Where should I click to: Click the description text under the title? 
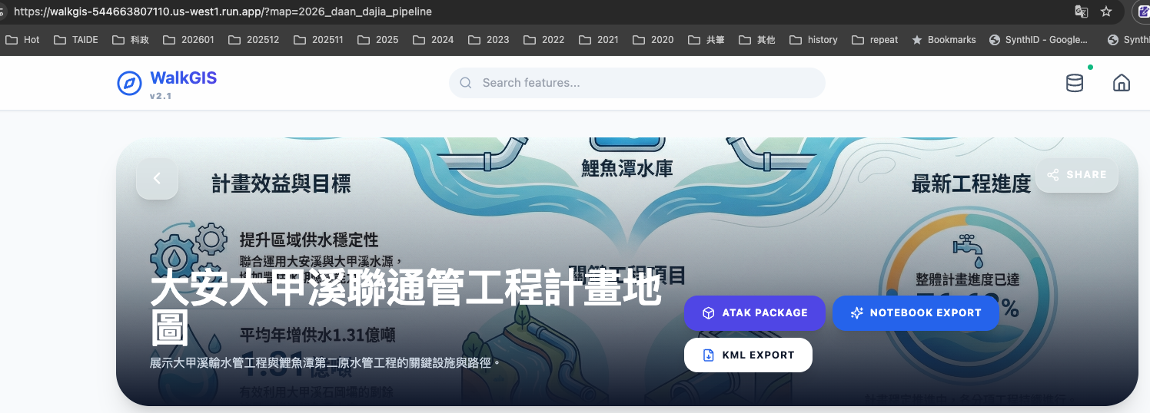pyautogui.click(x=325, y=362)
